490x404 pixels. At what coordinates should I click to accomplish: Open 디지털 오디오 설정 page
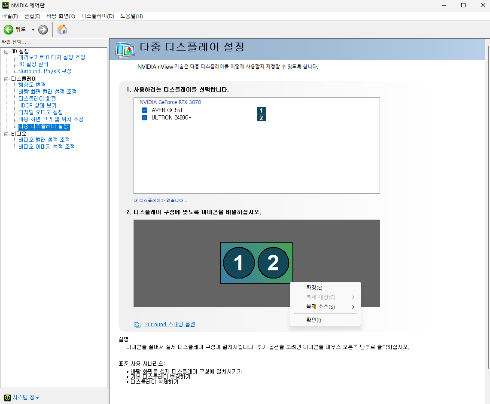click(x=41, y=112)
